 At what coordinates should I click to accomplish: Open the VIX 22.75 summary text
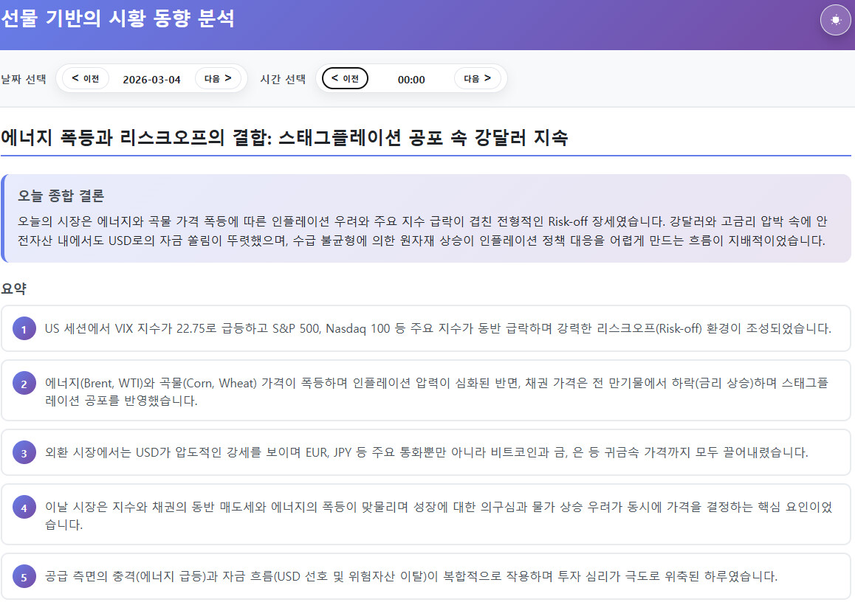coord(437,328)
